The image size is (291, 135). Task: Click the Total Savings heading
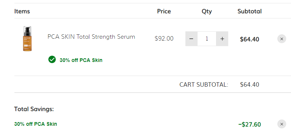click(34, 109)
